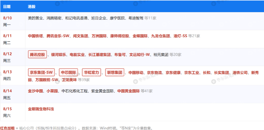Click 金沙中国 in the 8/14 row
Viewport: 264px width, 130px height.
35,91
